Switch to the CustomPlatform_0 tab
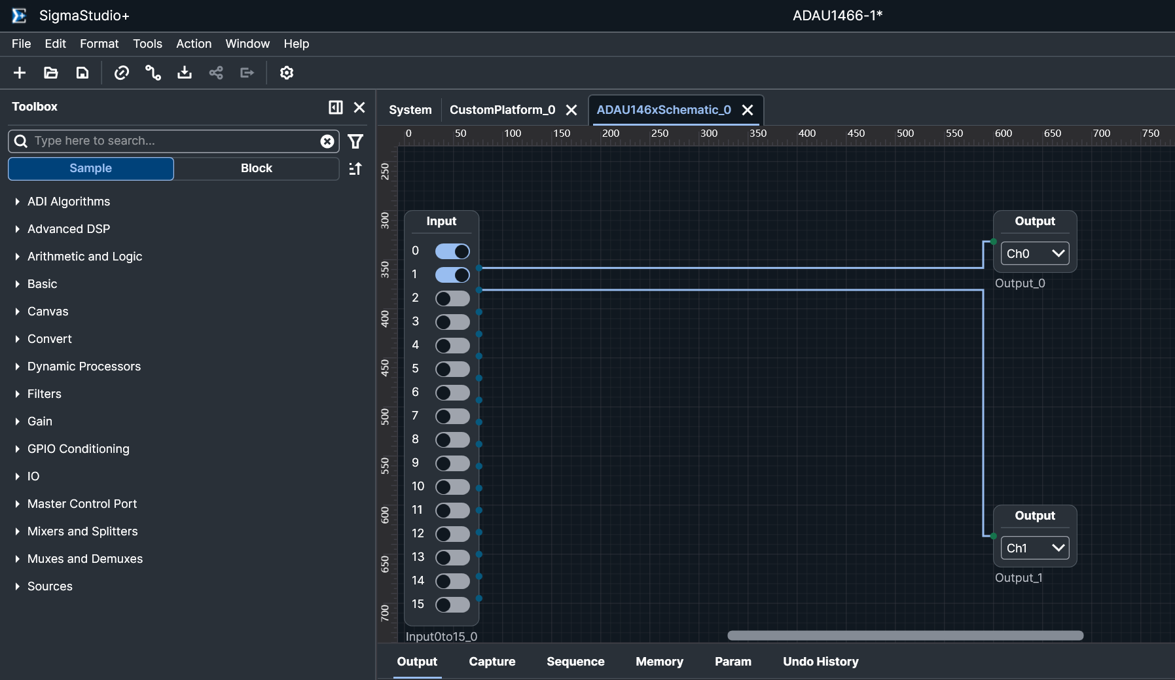Screen dimensions: 1175x680 point(502,110)
